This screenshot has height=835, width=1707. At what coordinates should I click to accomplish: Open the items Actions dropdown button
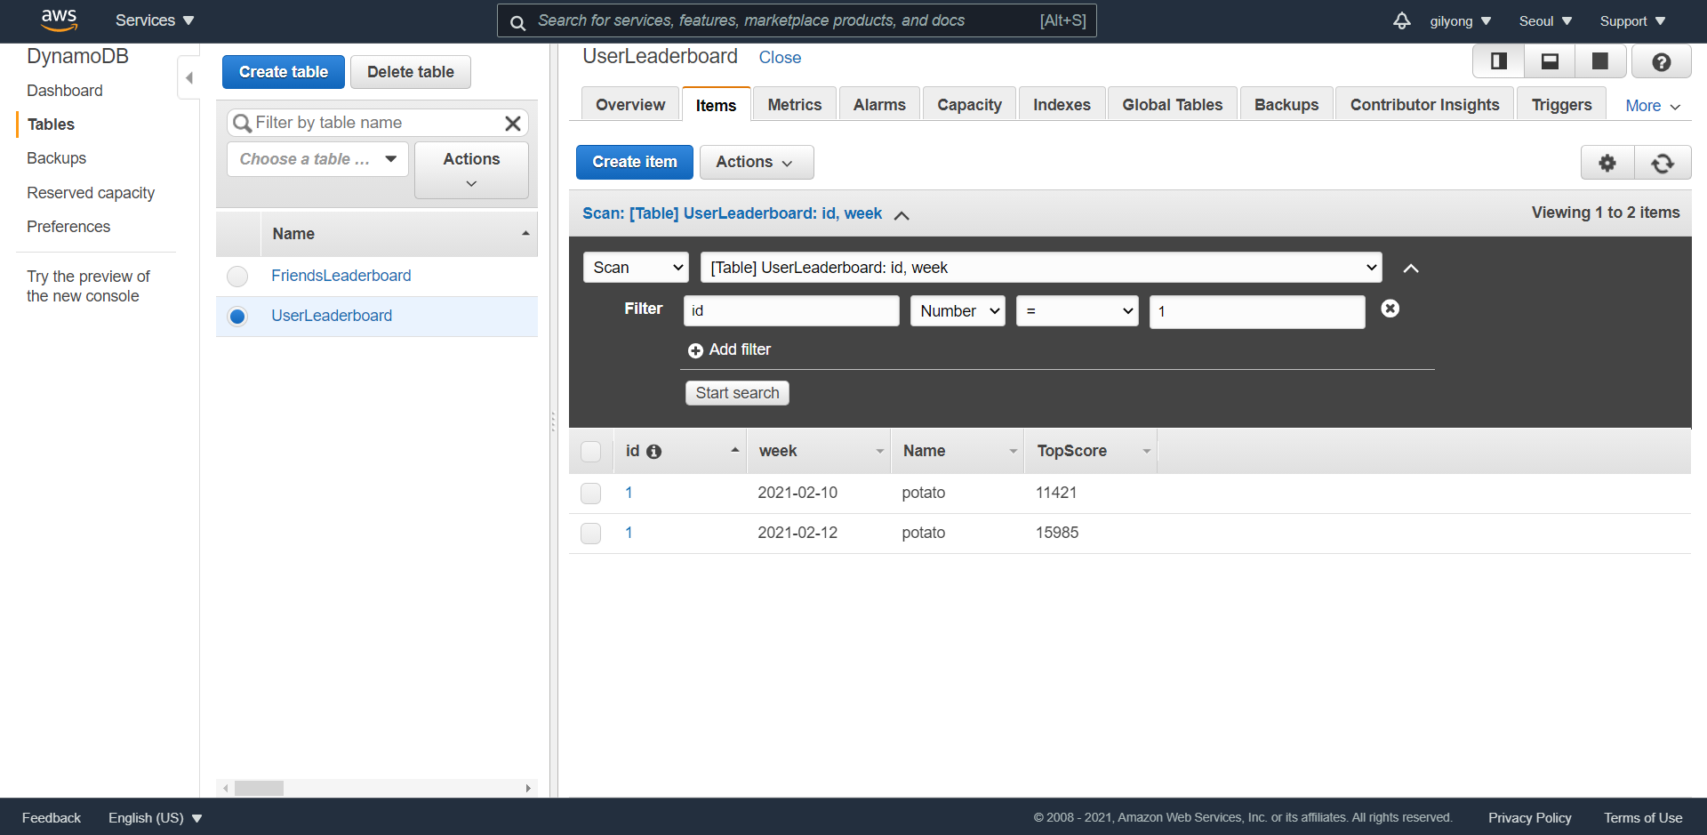click(x=757, y=163)
